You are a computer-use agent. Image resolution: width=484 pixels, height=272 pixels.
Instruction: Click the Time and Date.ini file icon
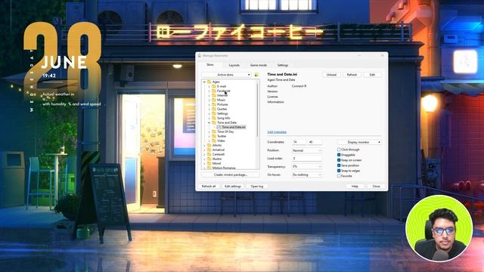pos(219,127)
